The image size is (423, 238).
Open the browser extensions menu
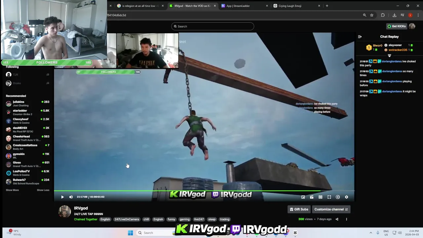pos(383,15)
